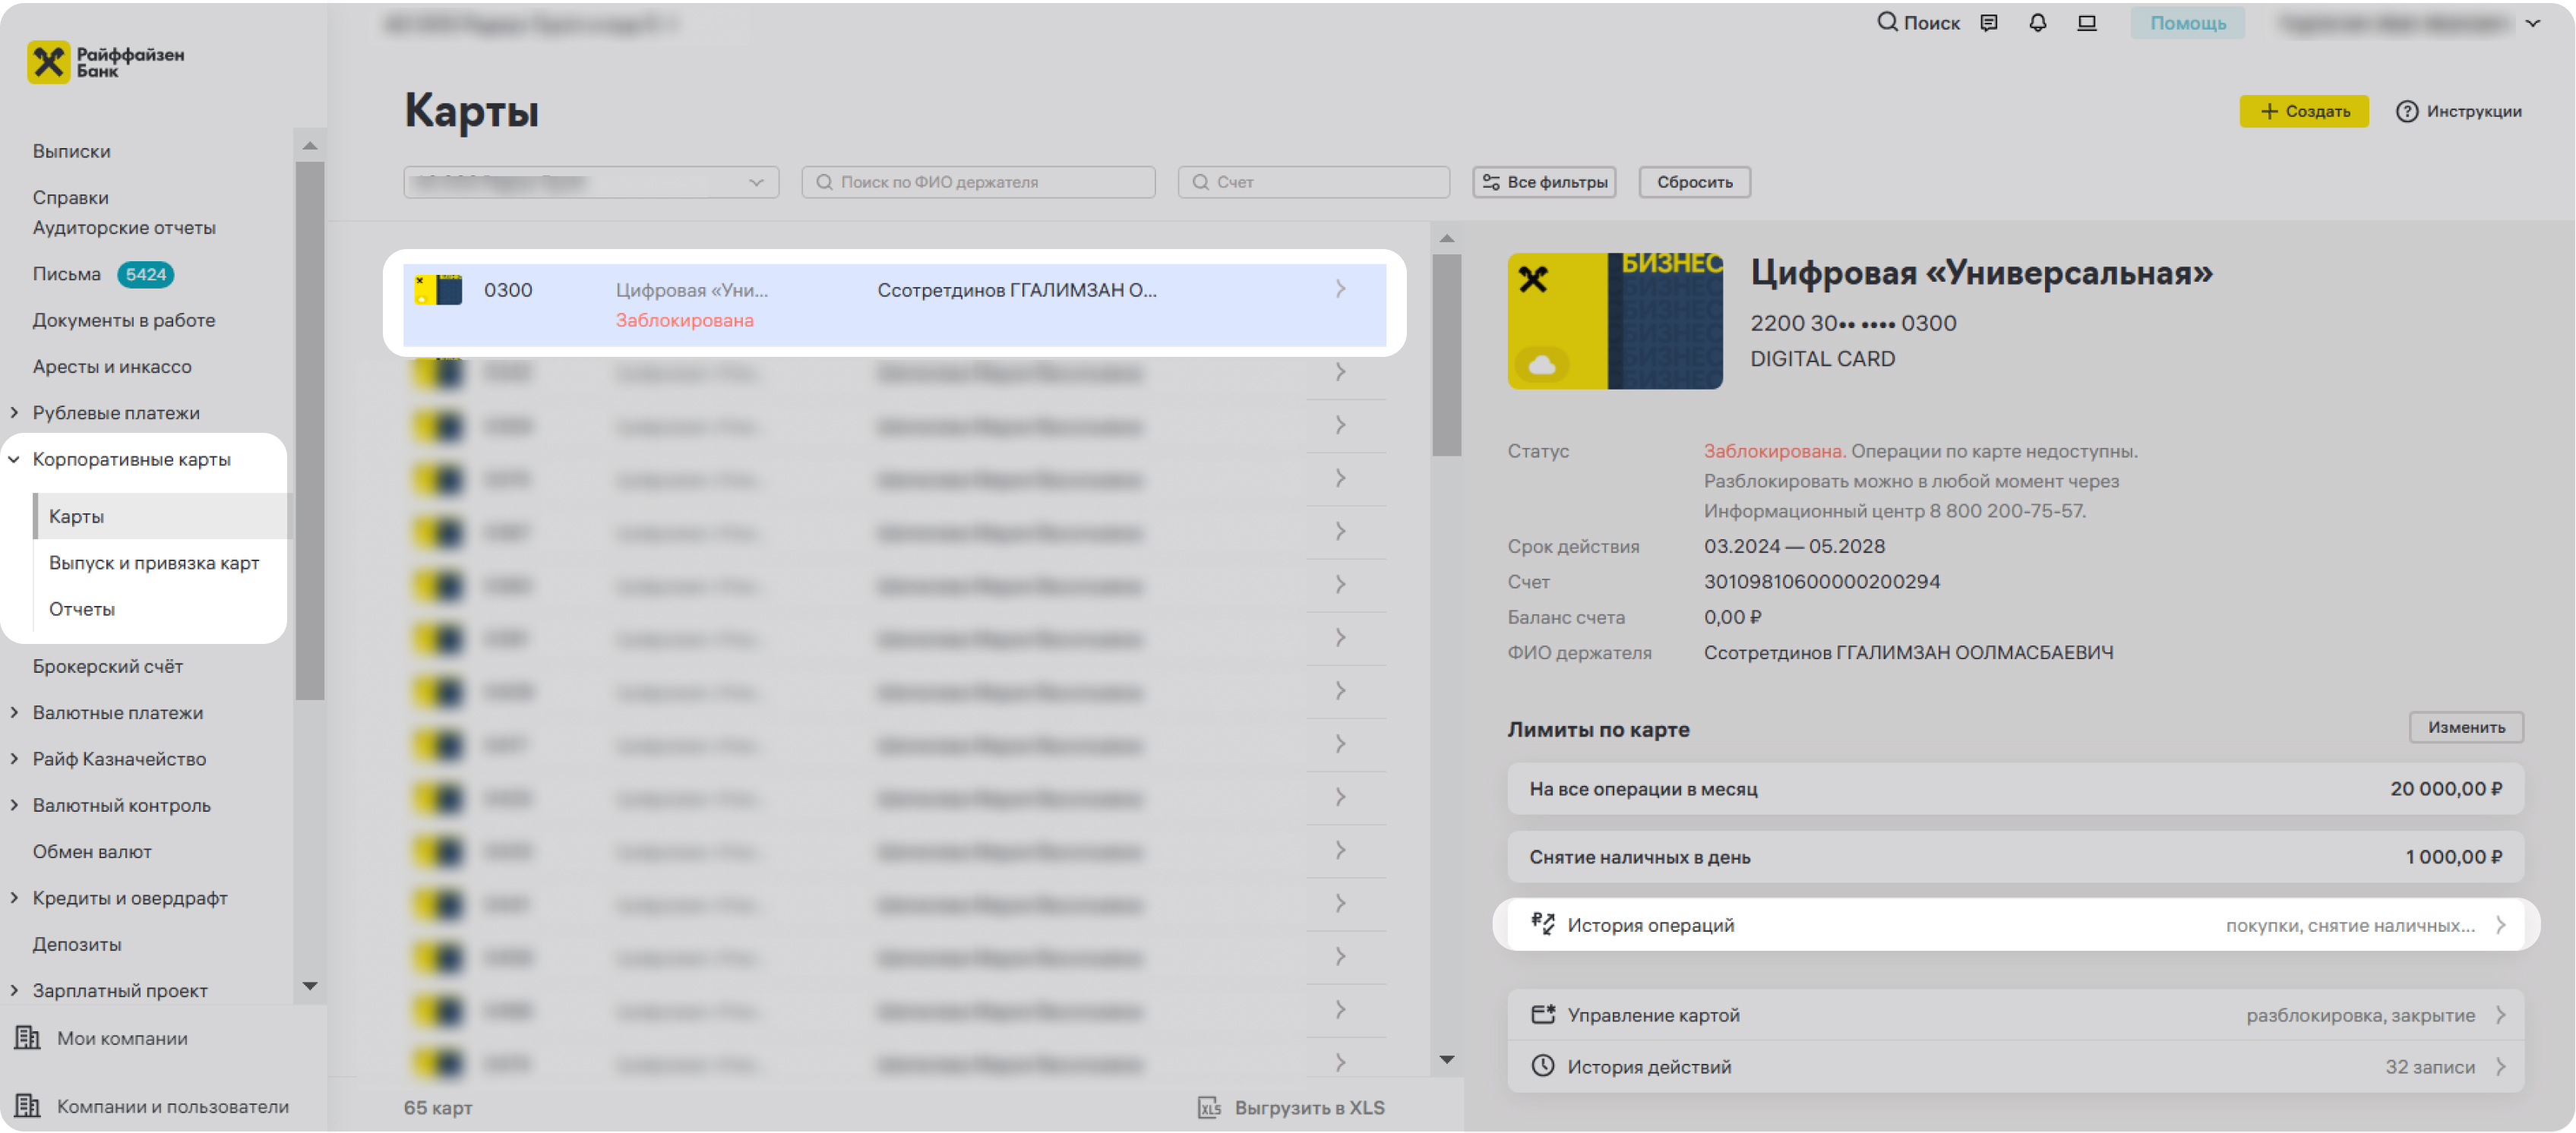Click the card list scroll up arrow
Viewport: 2576px width, 1133px height.
[1446, 238]
